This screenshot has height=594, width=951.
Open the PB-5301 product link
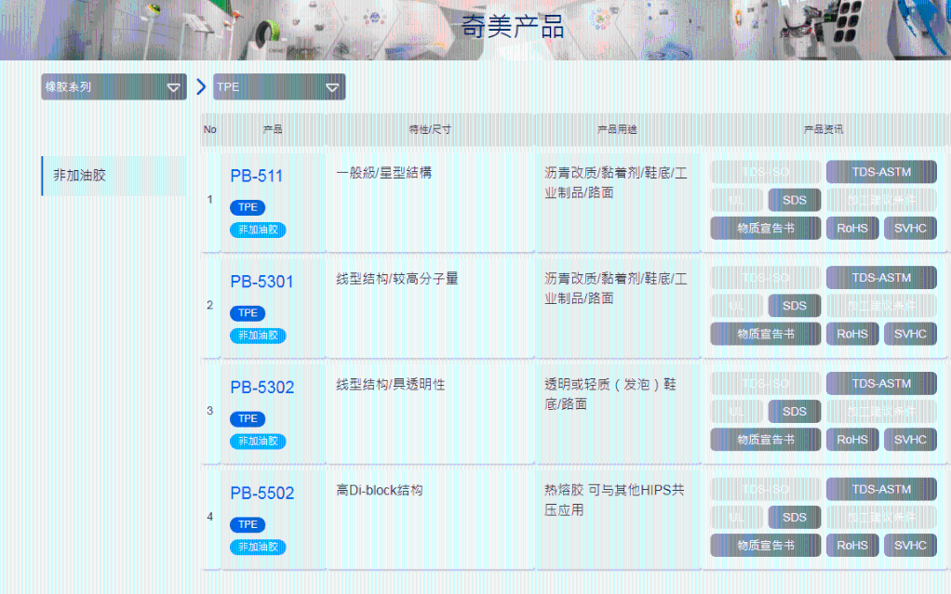(262, 282)
